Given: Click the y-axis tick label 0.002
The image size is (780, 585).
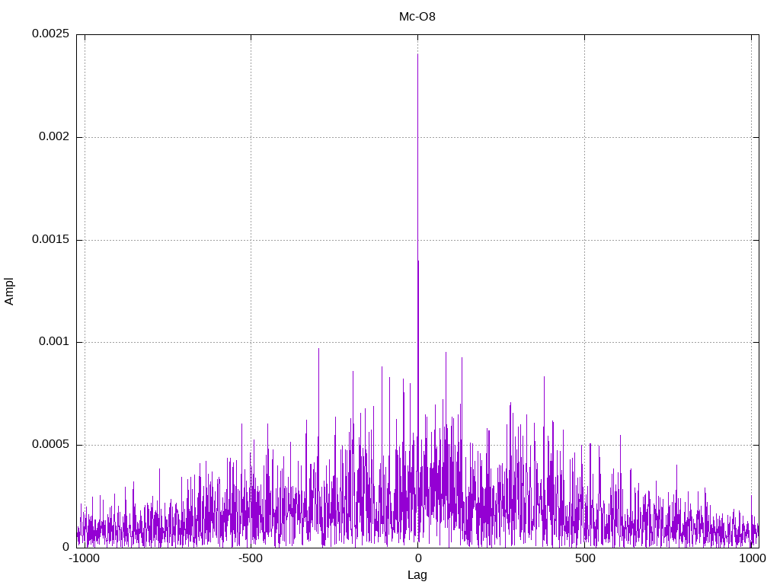Looking at the screenshot, I should (x=54, y=136).
